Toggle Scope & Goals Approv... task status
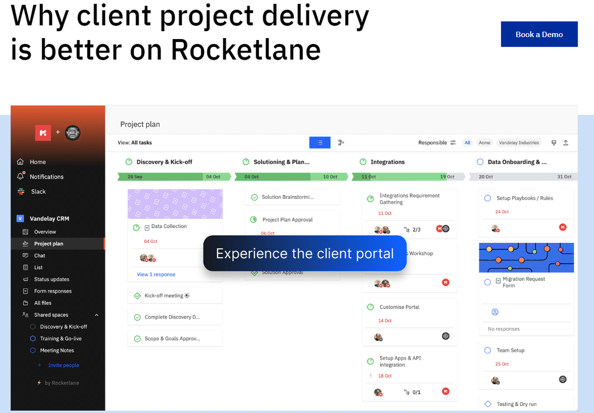The height and width of the screenshot is (413, 594). coord(137,339)
